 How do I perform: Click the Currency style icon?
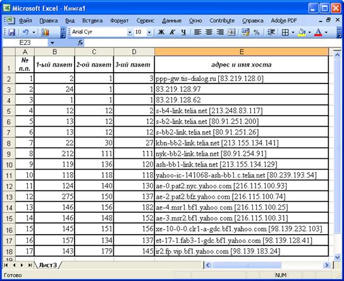245,32
